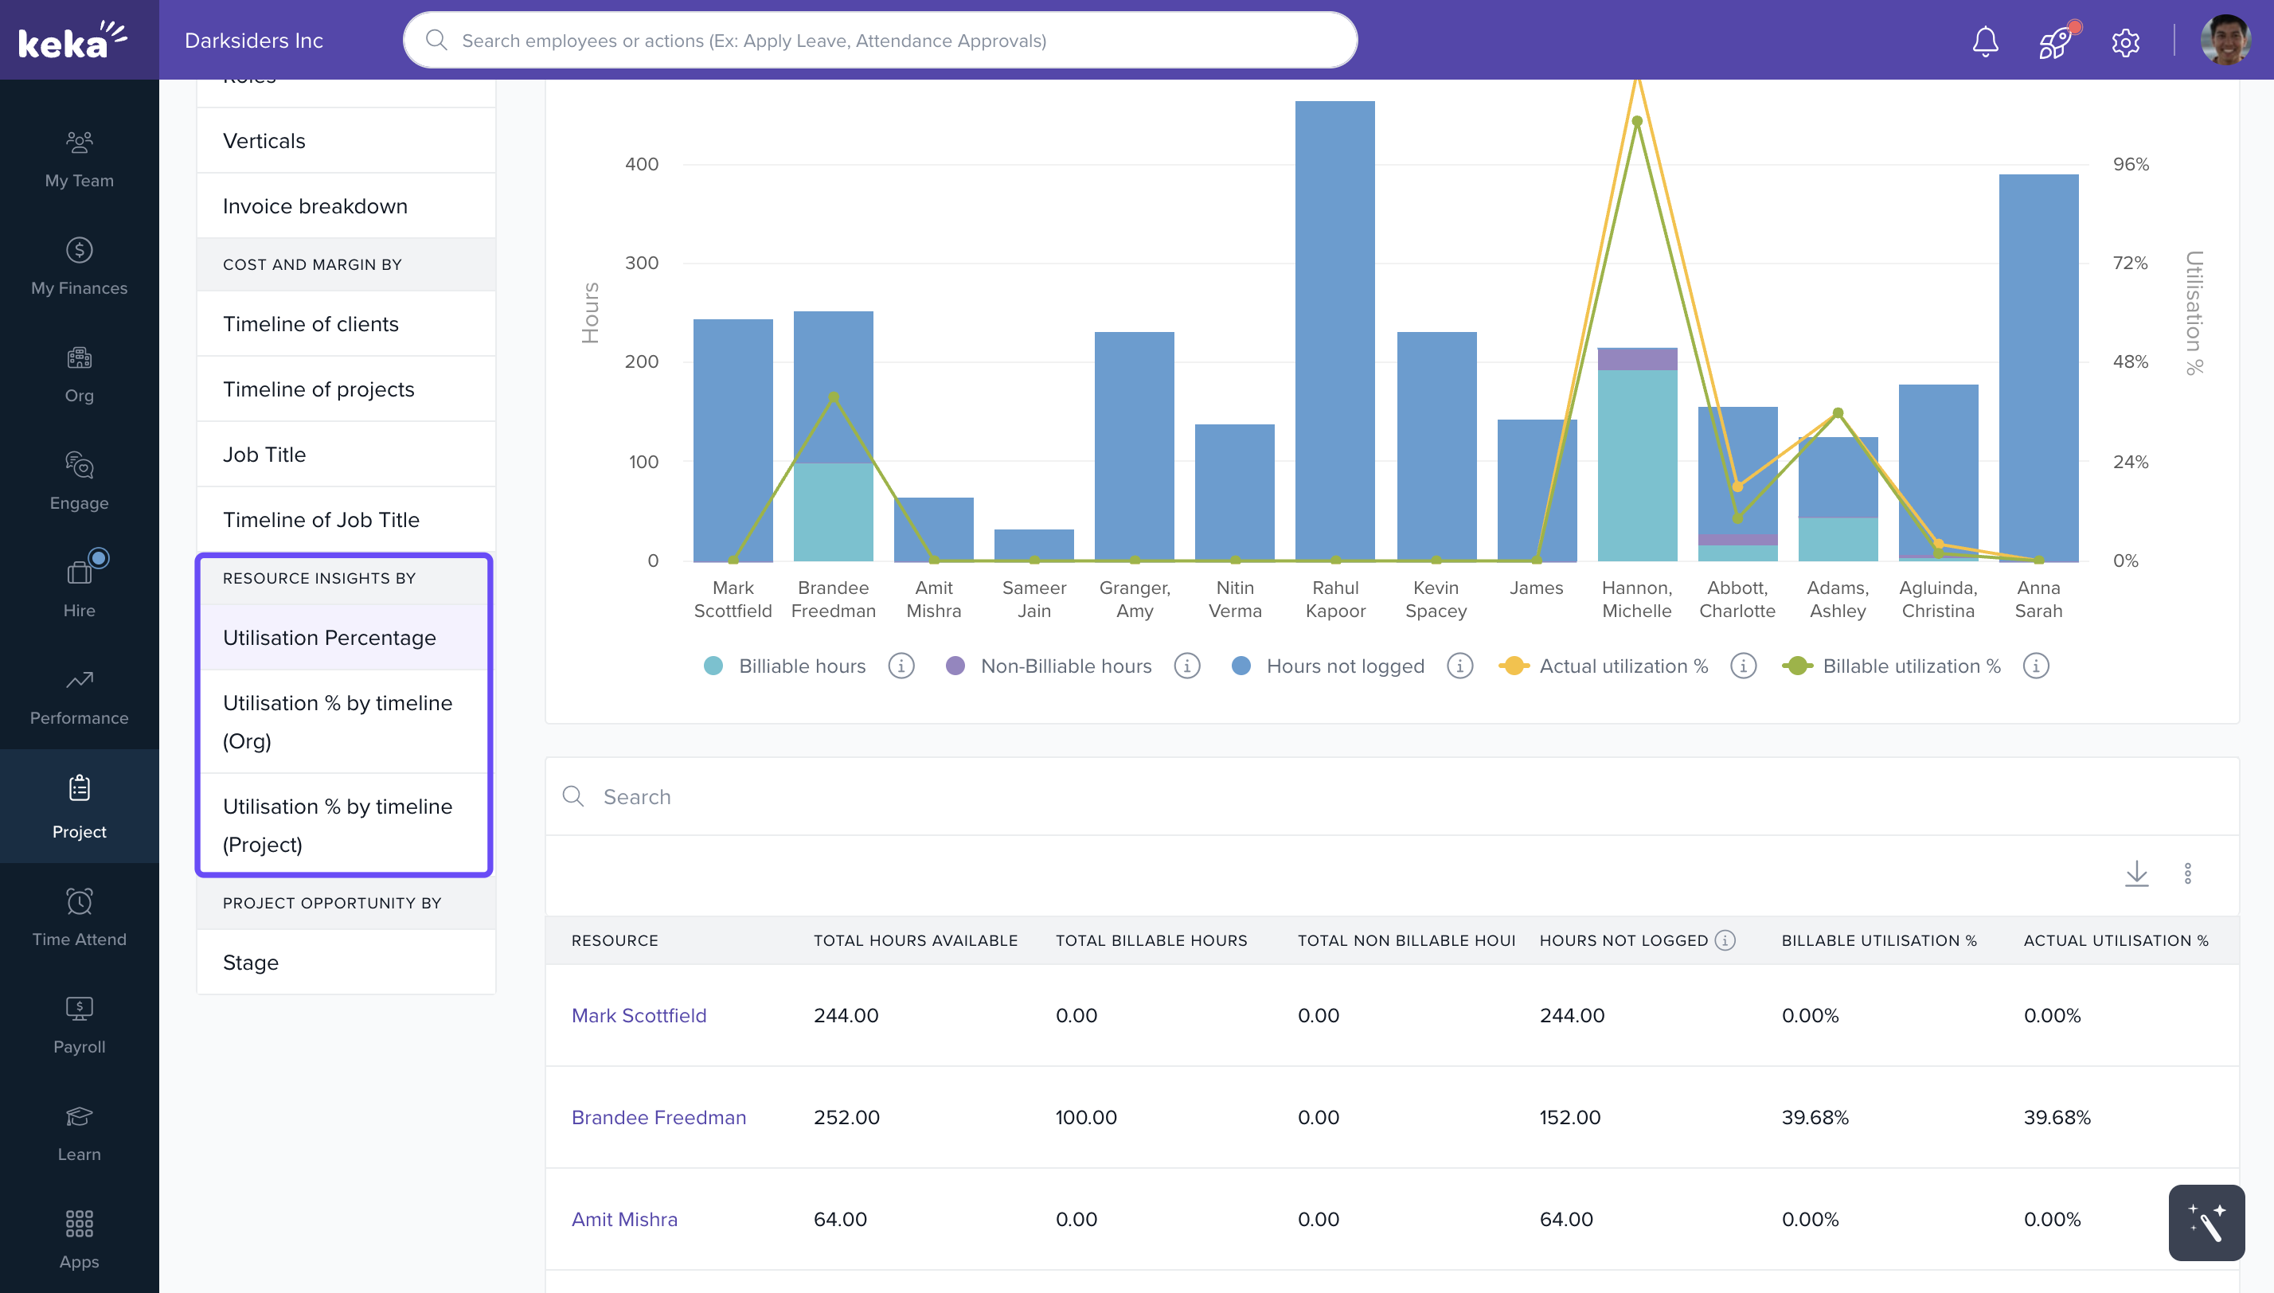The width and height of the screenshot is (2274, 1293).
Task: Select Timeline of projects report
Action: point(318,389)
